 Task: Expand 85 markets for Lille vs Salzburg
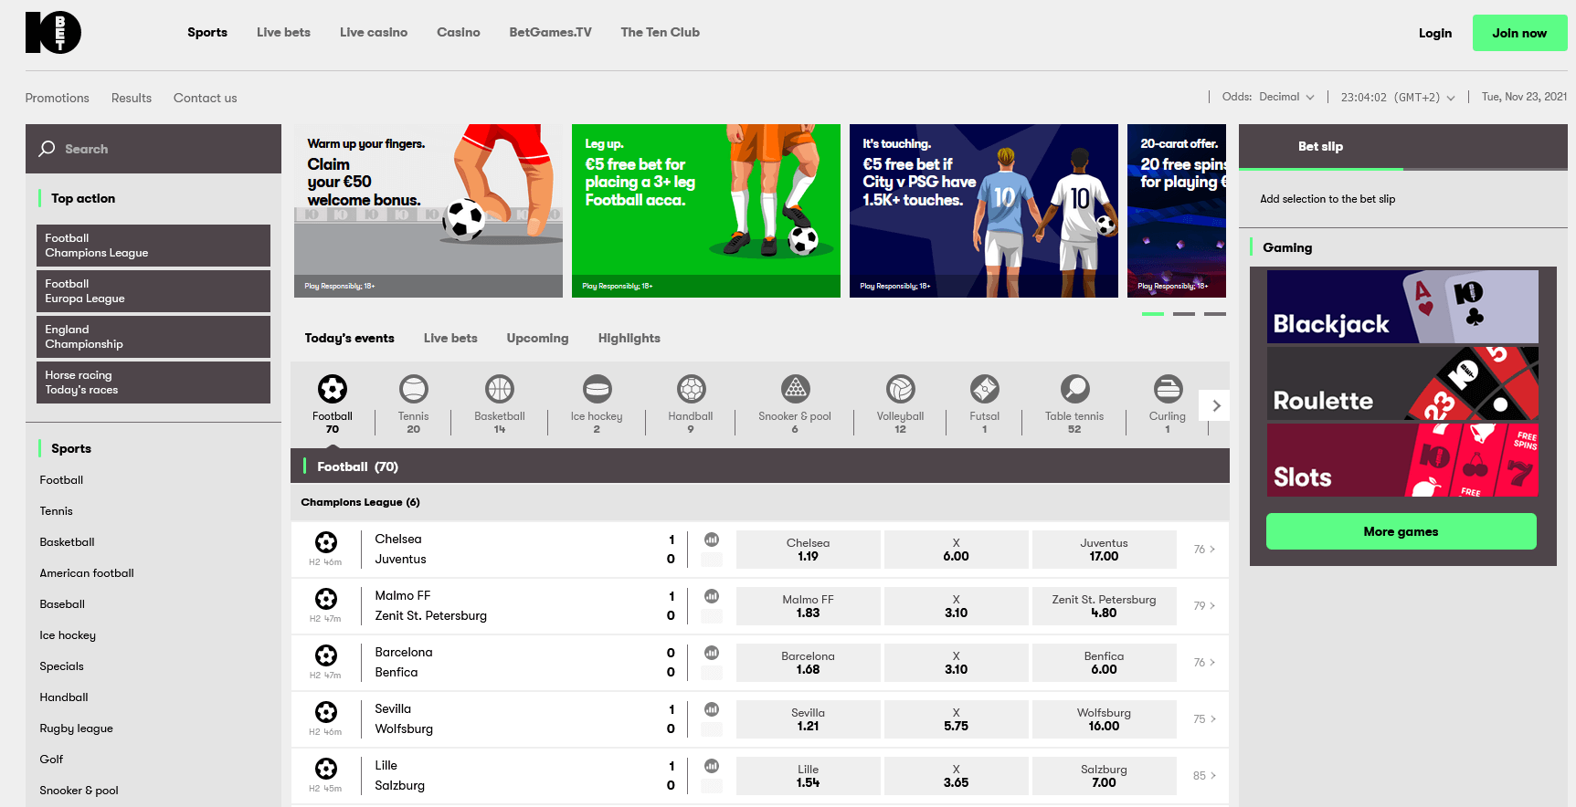pos(1204,776)
